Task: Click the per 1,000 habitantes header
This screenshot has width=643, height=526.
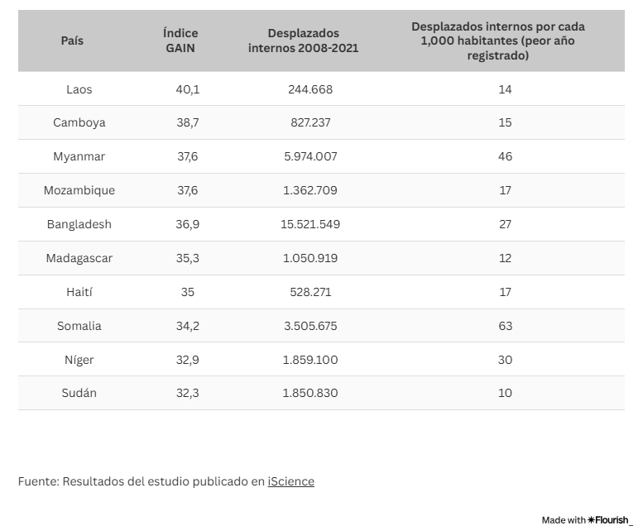Action: [498, 41]
